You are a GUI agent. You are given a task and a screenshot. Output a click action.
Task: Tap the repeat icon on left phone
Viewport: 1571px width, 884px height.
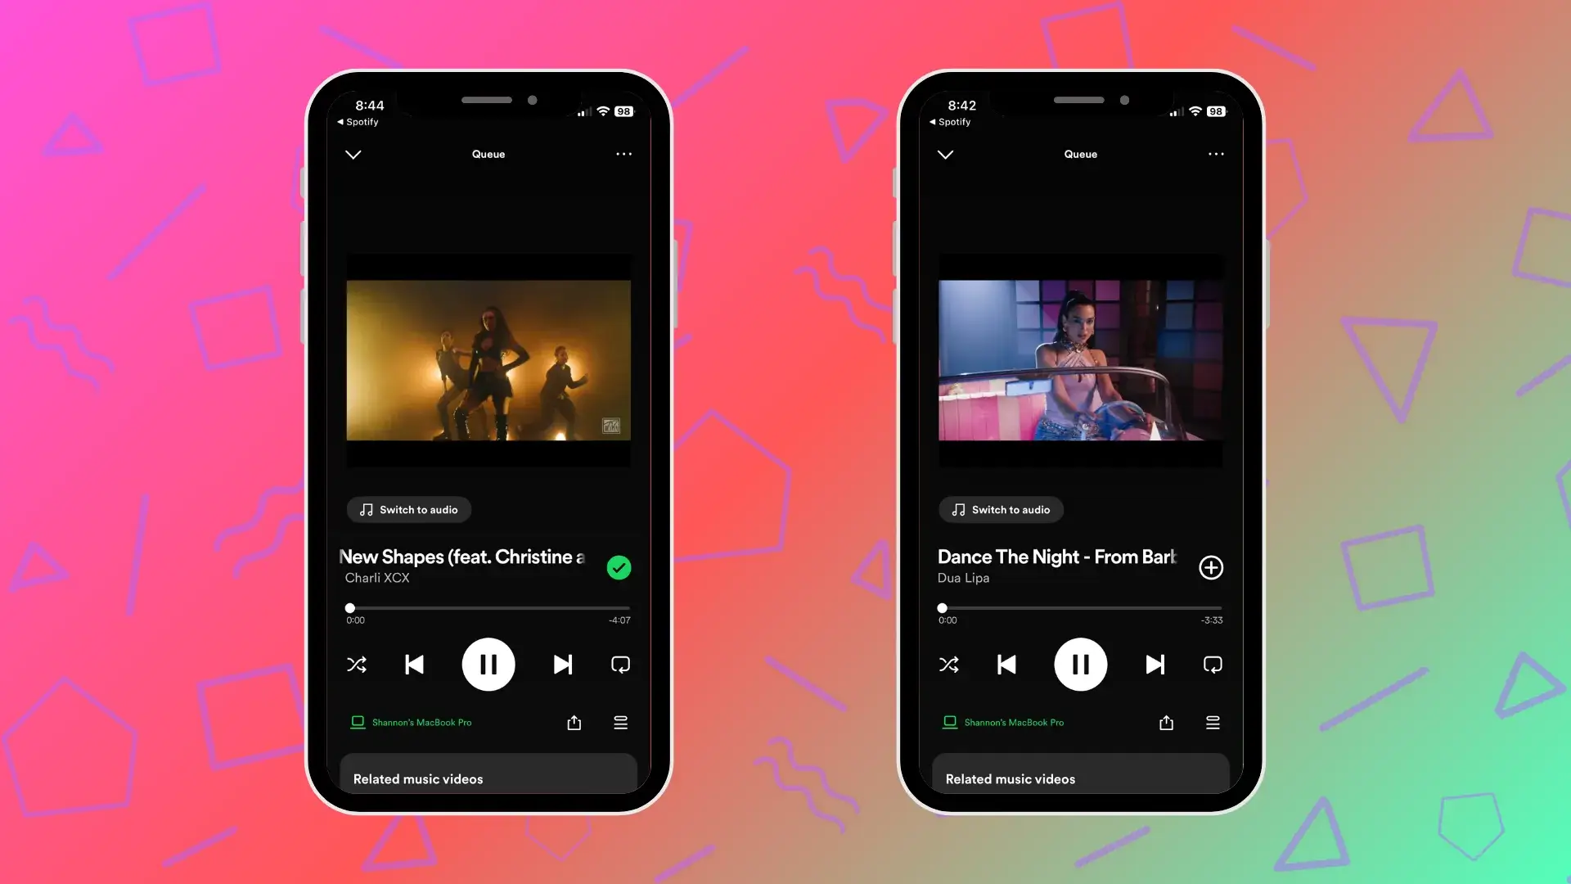[x=620, y=664]
